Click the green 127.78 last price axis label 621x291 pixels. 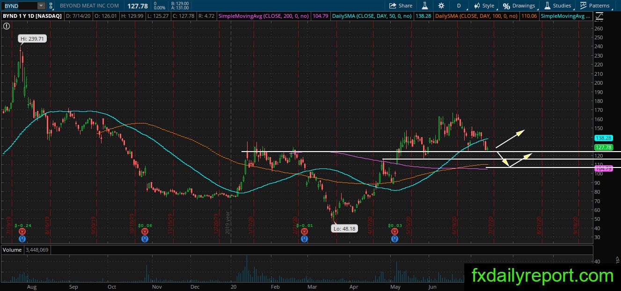tap(603, 147)
